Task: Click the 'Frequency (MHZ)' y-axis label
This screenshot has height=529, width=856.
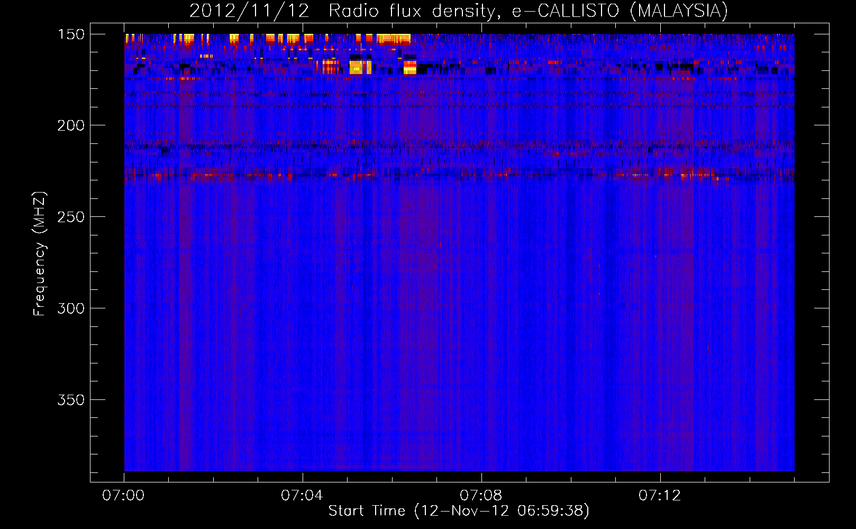Action: click(40, 254)
